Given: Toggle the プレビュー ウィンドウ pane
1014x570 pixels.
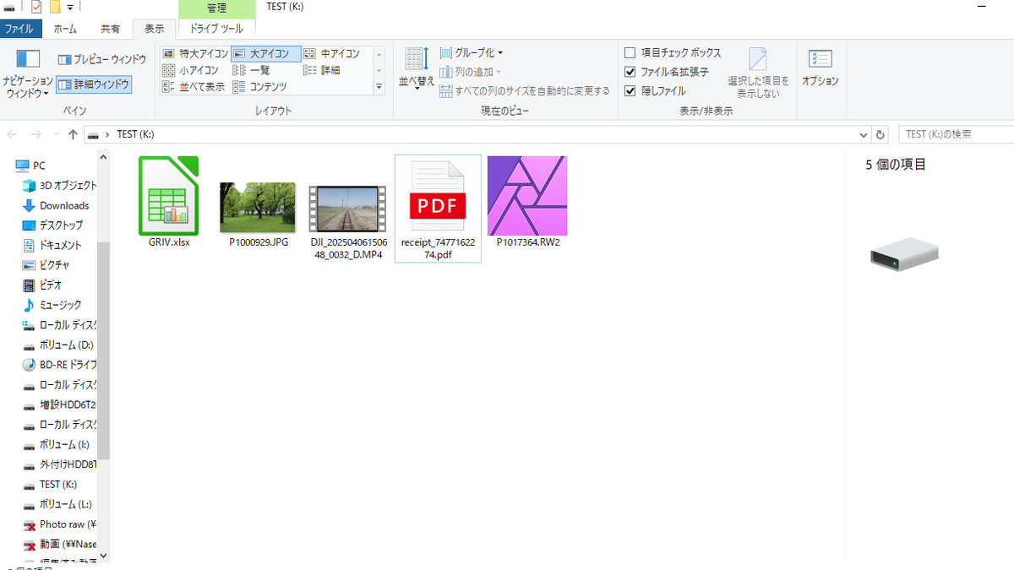Looking at the screenshot, I should (x=102, y=60).
